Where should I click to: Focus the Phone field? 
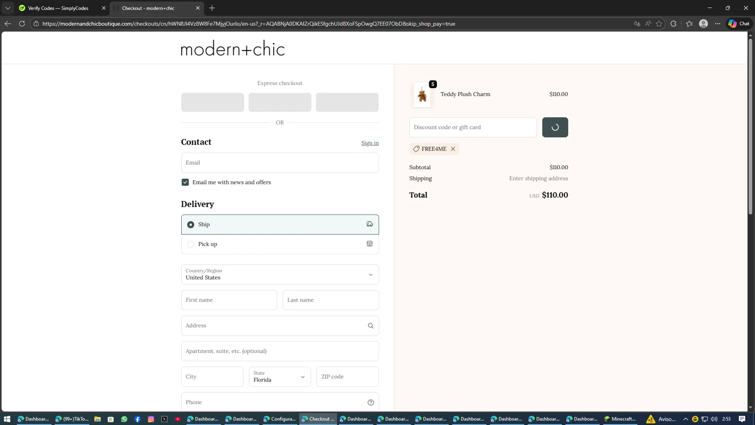click(280, 402)
